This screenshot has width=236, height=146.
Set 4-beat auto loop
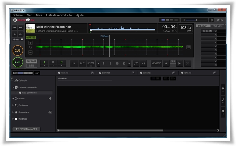(x=103, y=63)
